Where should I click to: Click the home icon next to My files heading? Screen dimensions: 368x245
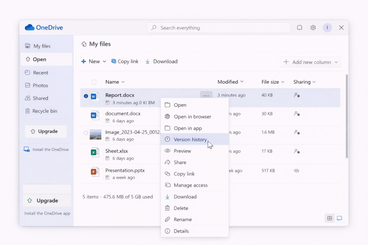click(x=84, y=44)
